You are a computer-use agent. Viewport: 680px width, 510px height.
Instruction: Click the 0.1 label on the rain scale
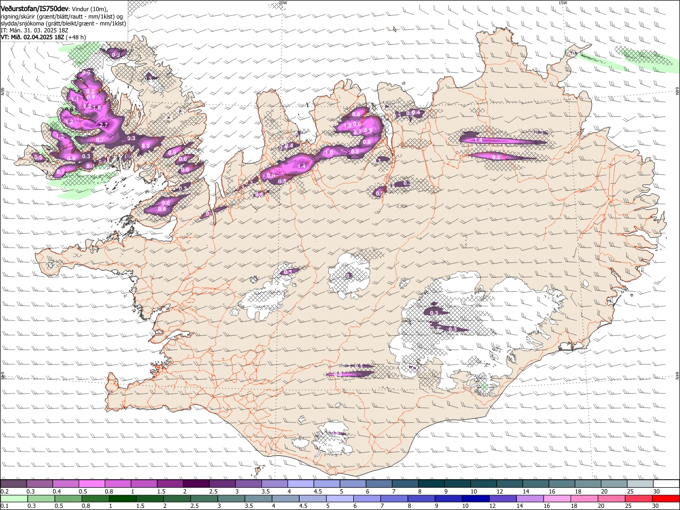4,506
